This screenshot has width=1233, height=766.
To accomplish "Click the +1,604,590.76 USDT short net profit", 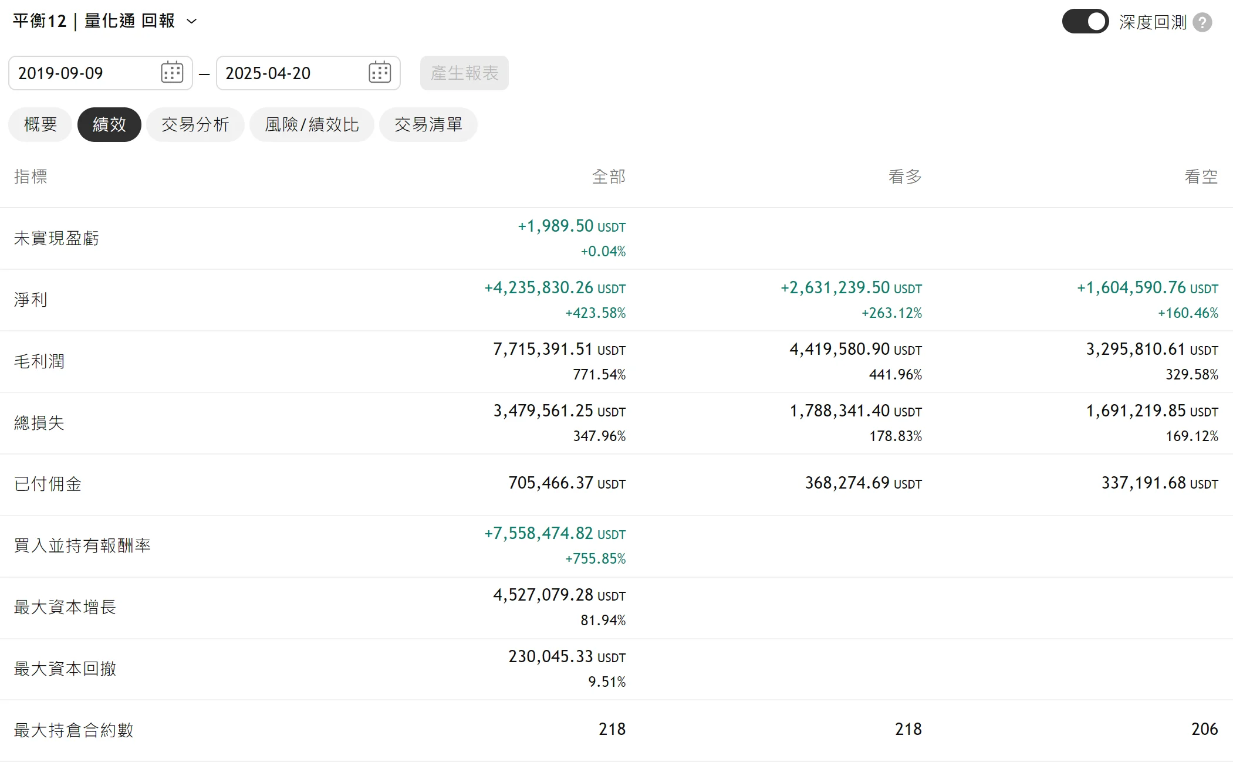I will [x=1148, y=288].
